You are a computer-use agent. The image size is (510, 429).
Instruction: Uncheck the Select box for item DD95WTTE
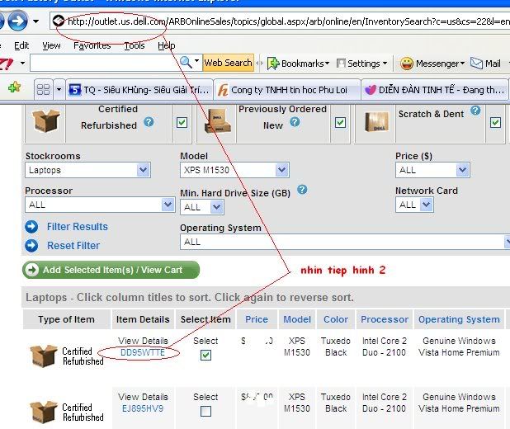pyautogui.click(x=205, y=356)
